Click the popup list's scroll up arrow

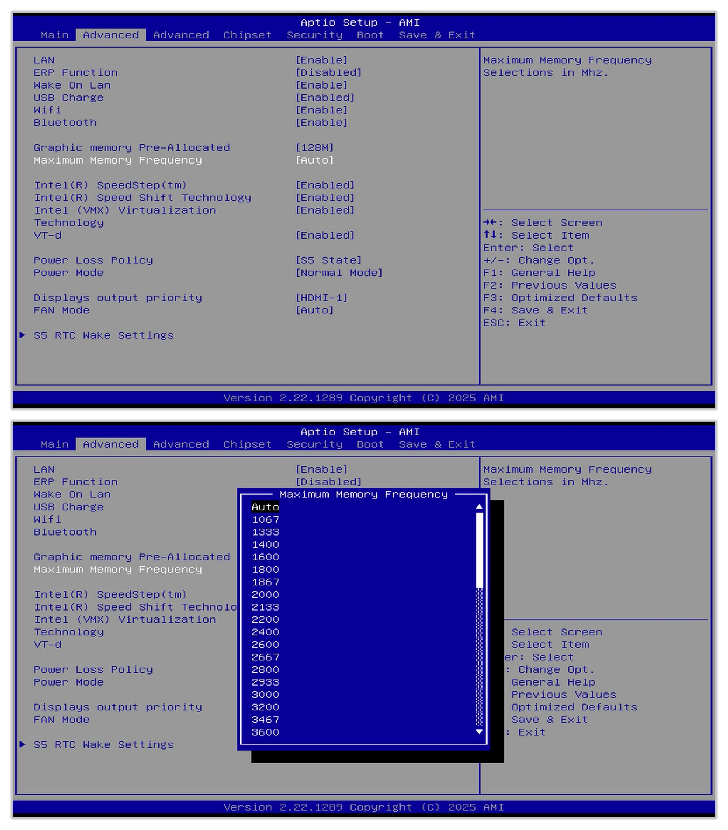point(479,507)
